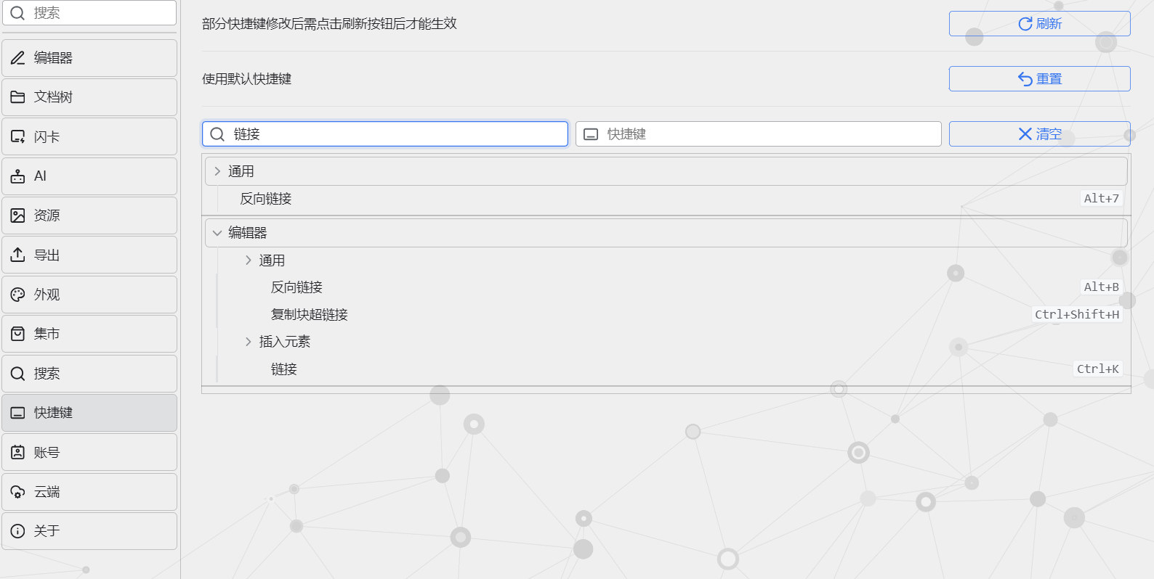Click the folder icon for 文档树

pyautogui.click(x=18, y=97)
